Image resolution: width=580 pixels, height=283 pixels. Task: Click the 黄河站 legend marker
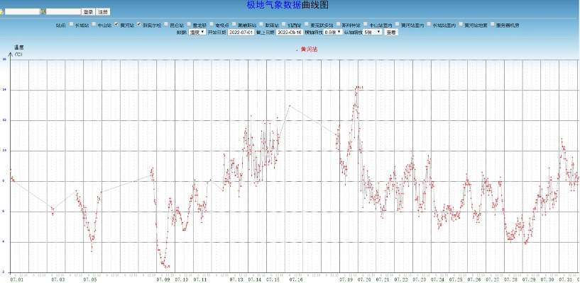click(x=297, y=50)
